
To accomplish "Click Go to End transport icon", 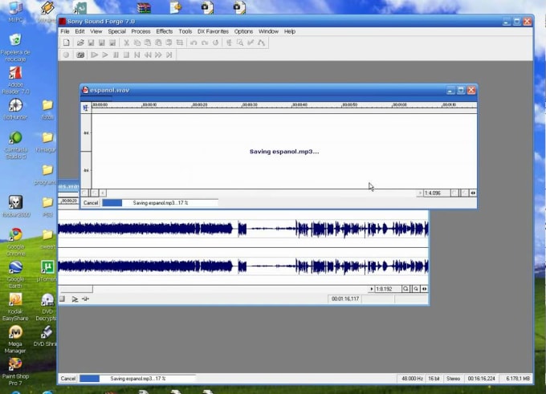I will click(x=169, y=55).
